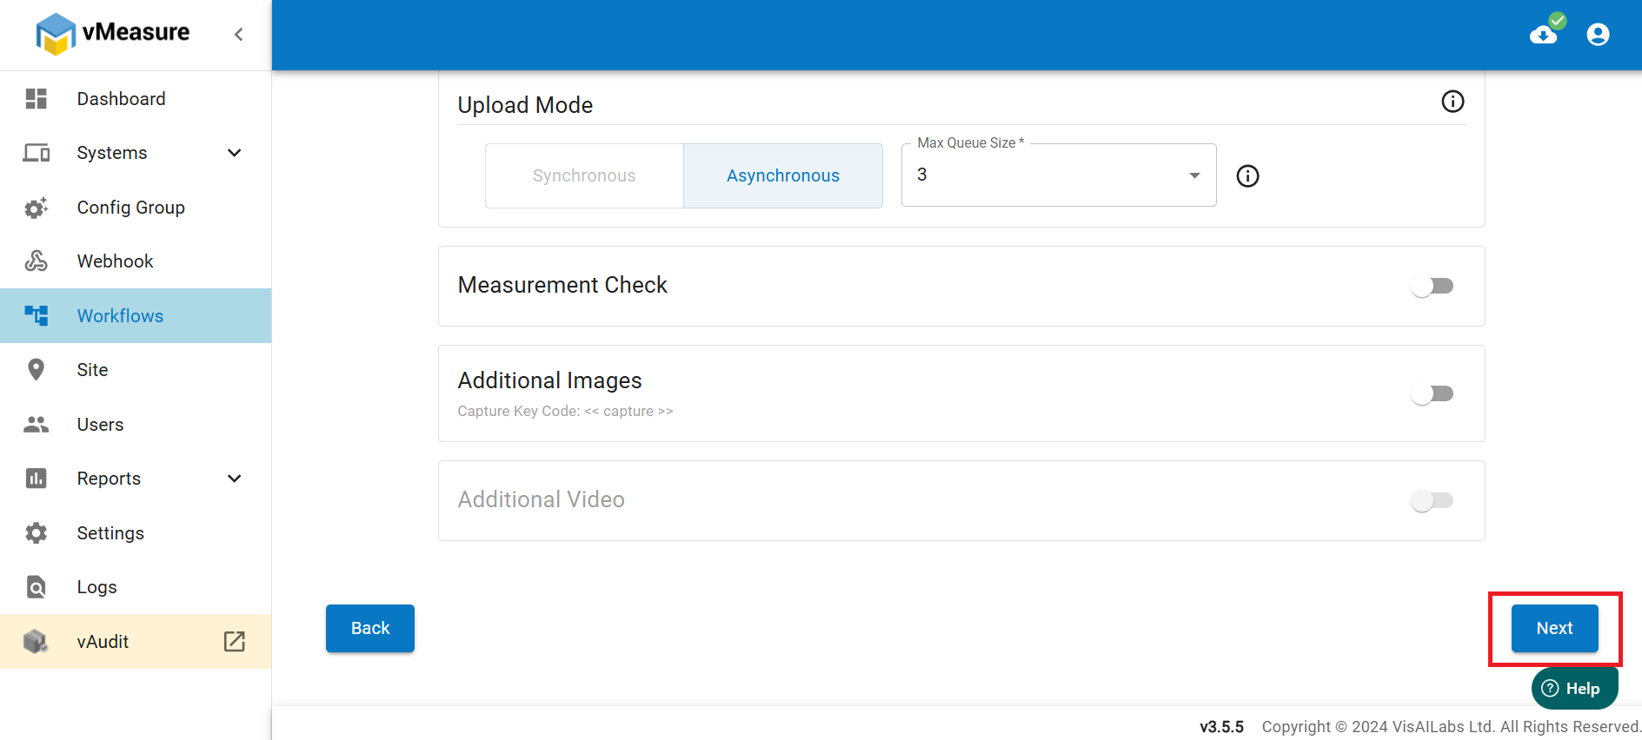Open Workflows menu item
The height and width of the screenshot is (740, 1642).
click(136, 315)
